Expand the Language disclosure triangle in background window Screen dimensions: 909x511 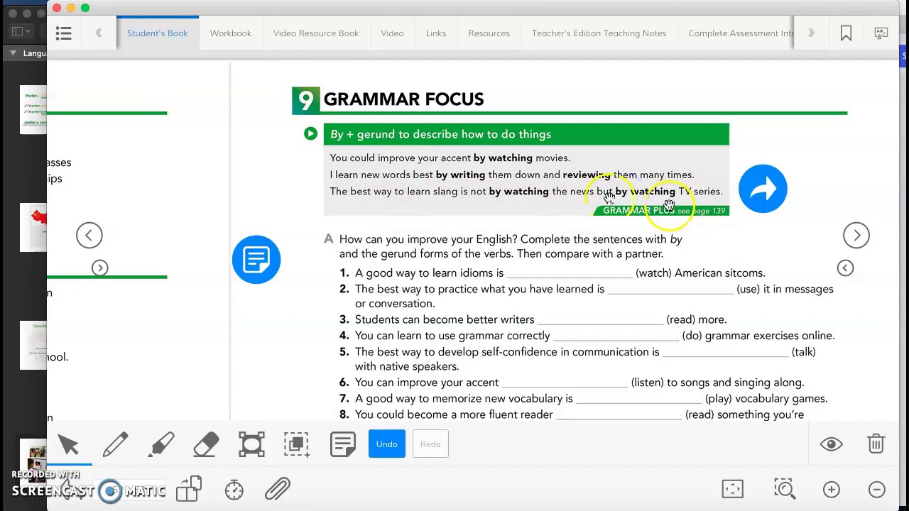click(13, 53)
